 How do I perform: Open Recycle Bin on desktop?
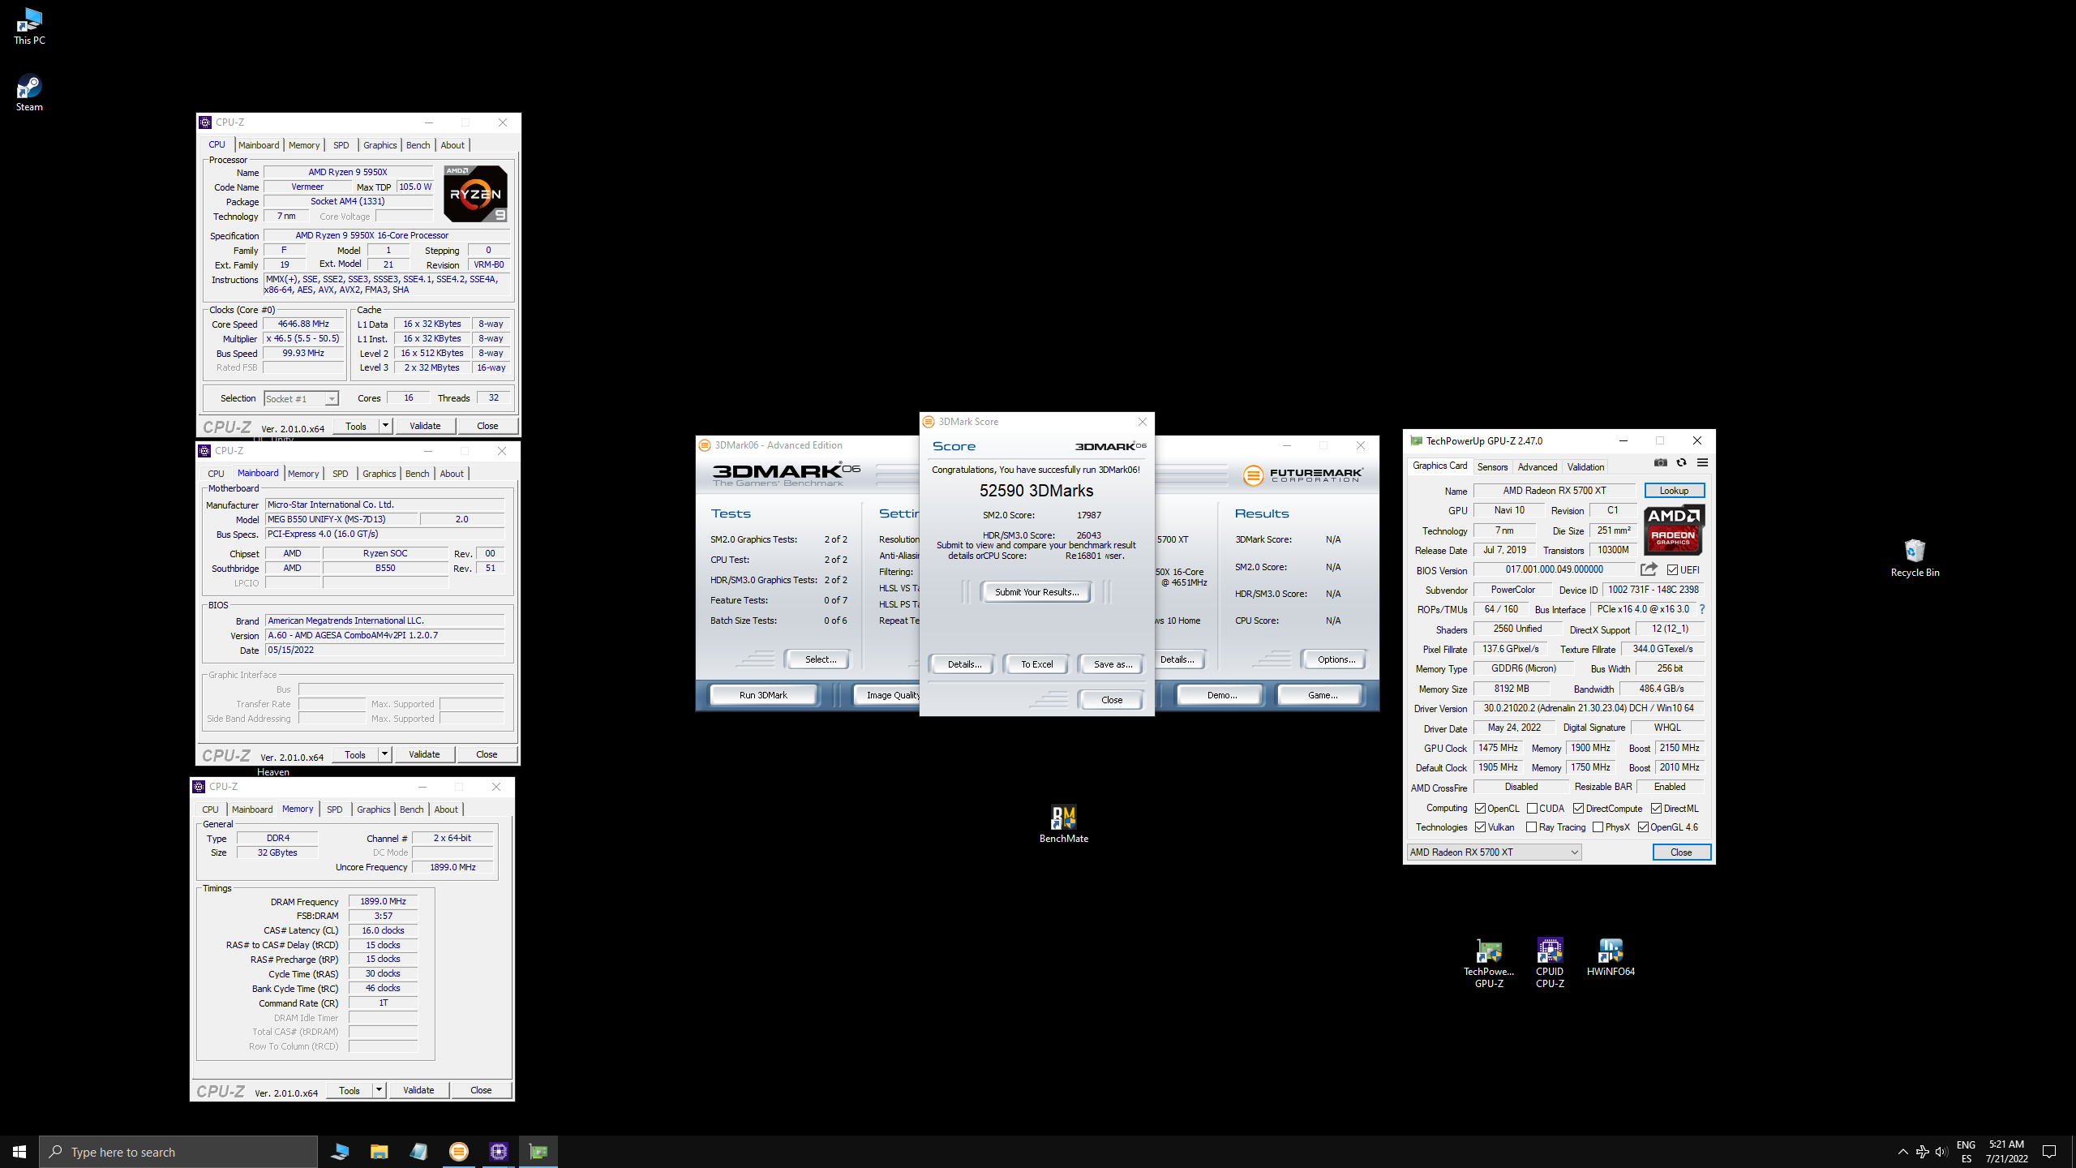[1915, 558]
